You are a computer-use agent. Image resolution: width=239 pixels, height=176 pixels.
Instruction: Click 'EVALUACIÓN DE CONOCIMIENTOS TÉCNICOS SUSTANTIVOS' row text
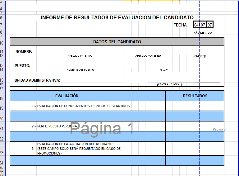[84, 106]
